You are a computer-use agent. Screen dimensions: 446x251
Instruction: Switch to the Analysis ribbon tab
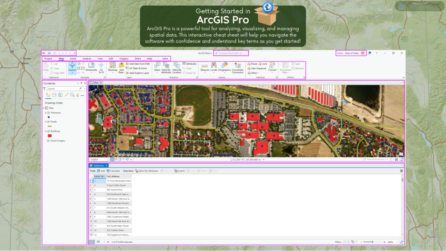point(87,59)
